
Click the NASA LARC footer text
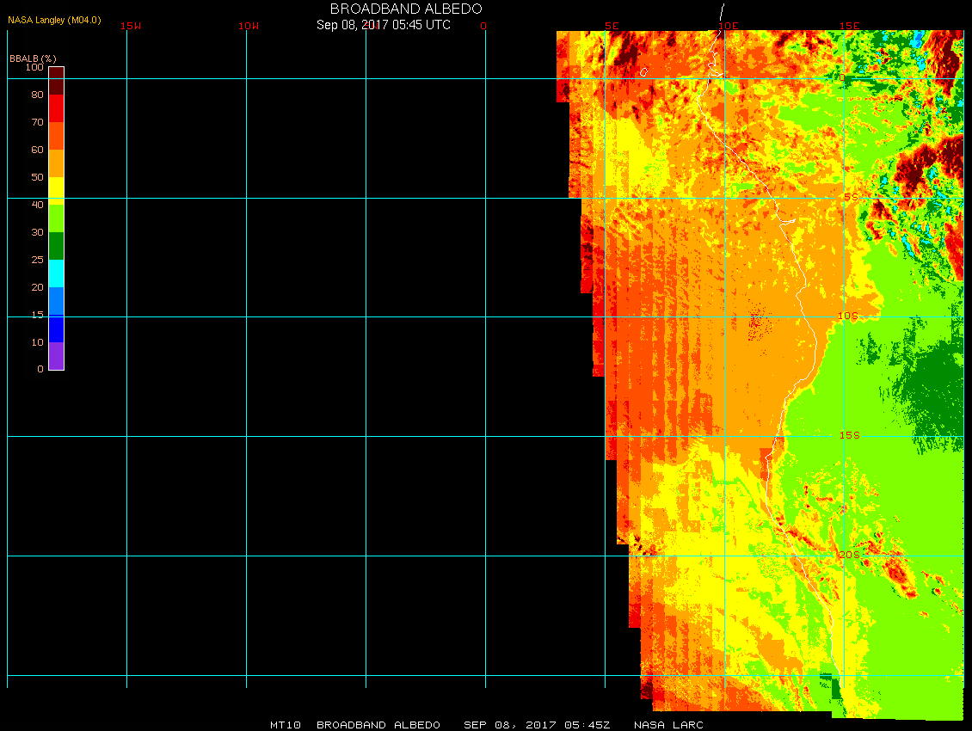click(x=668, y=725)
